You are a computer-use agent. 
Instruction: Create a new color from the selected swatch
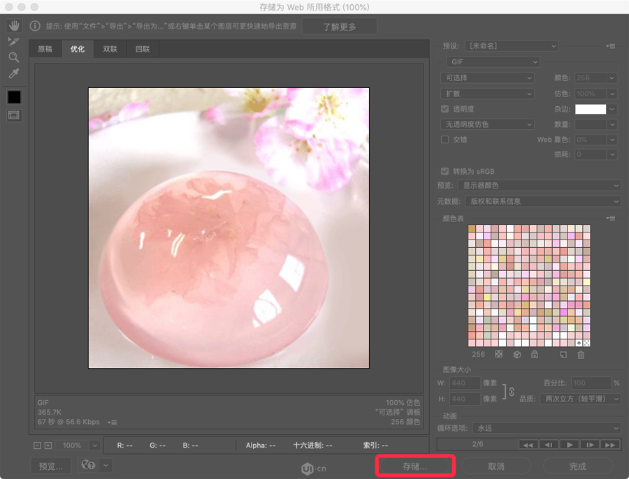click(564, 355)
